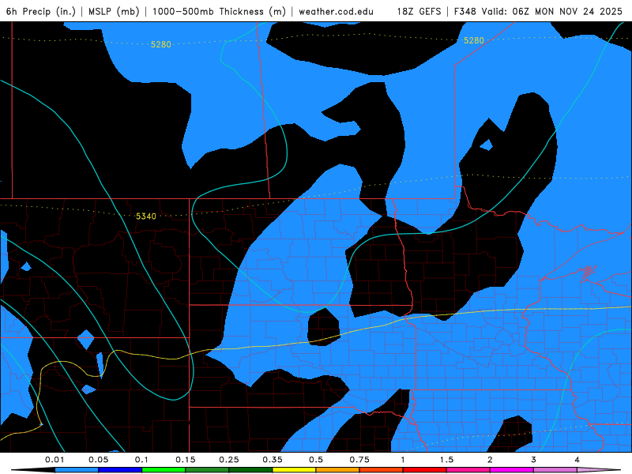
Task: Click the light blue 0.01–0.05 legend swatch
Action: pyautogui.click(x=77, y=470)
